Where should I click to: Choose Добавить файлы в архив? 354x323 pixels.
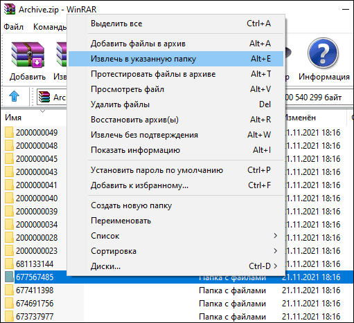pos(176,44)
